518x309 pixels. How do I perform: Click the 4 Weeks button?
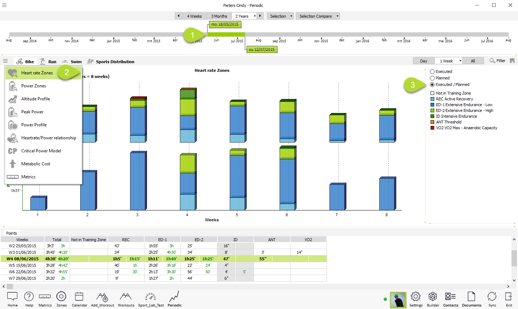click(x=194, y=16)
